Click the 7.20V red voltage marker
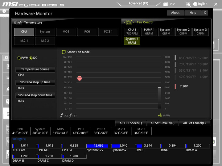 pos(175,86)
